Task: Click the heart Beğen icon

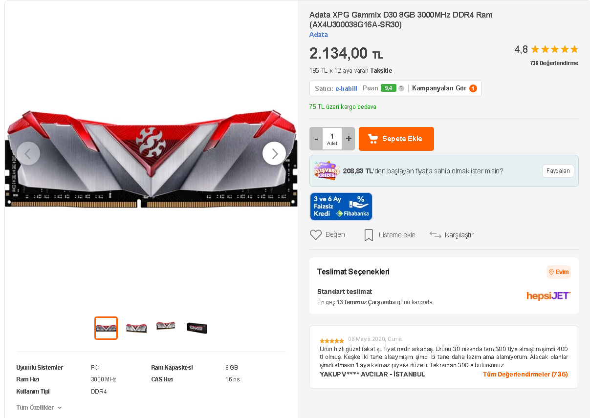Action: [316, 235]
